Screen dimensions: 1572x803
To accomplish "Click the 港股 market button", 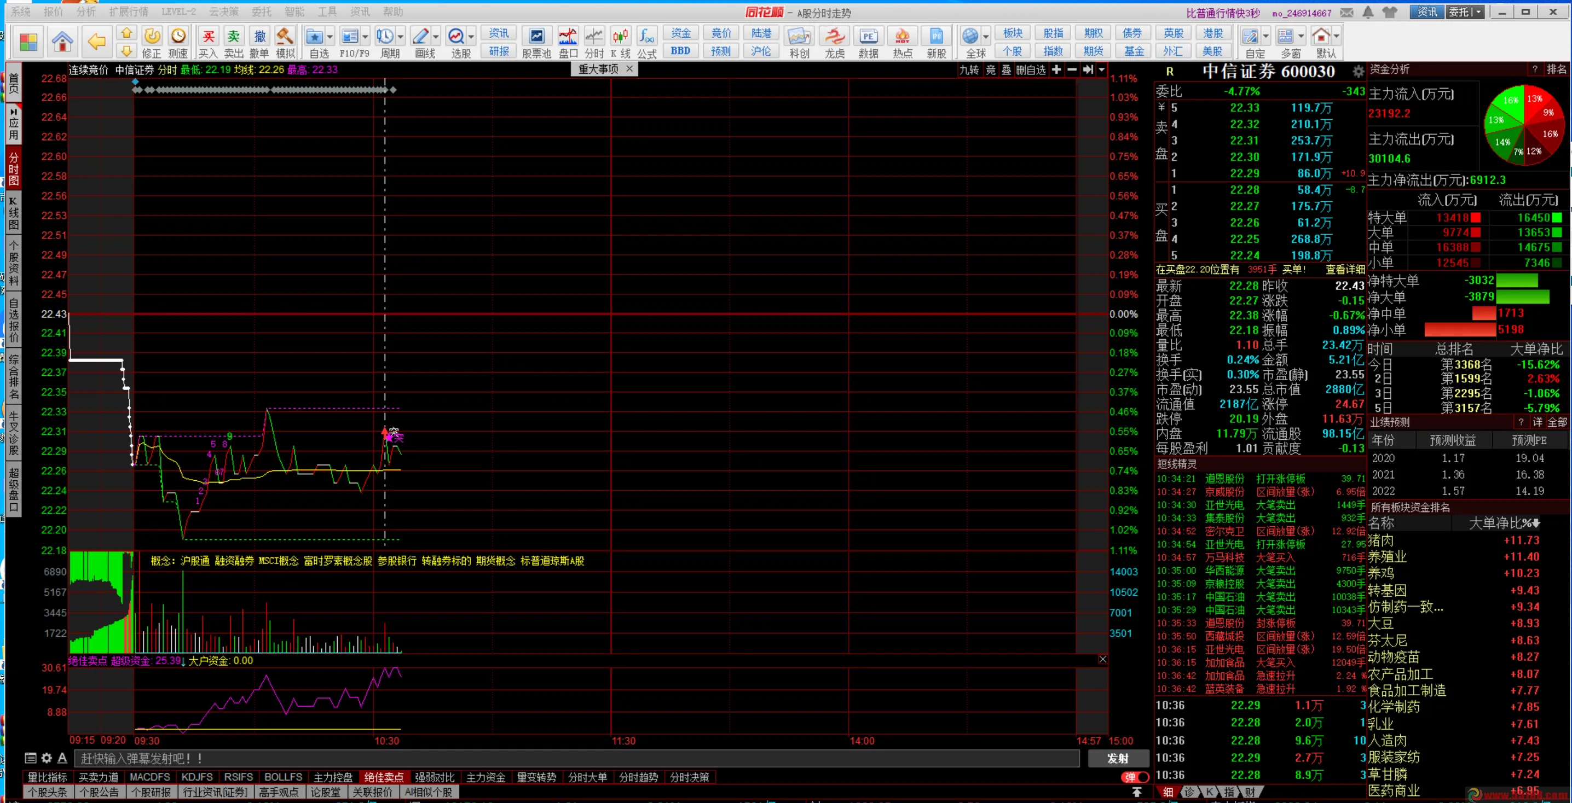I will (1213, 33).
